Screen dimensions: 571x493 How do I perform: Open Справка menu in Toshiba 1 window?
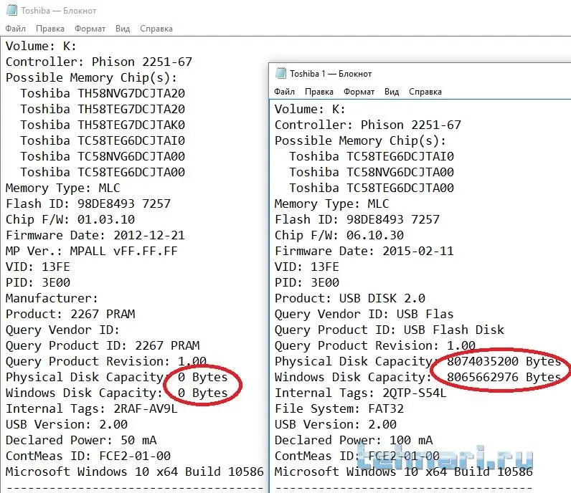425,92
